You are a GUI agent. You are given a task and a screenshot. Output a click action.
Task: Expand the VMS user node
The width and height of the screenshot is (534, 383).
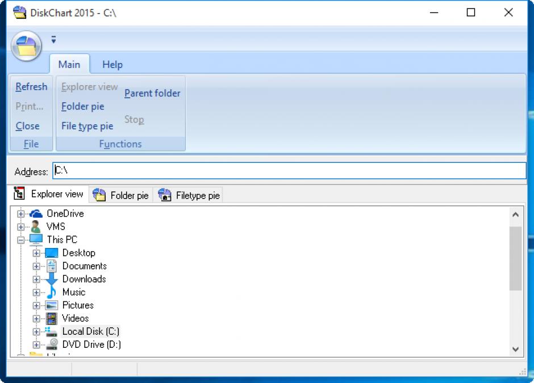21,227
